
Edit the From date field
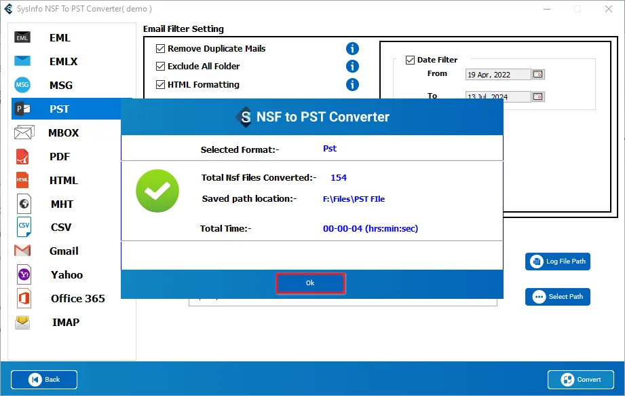point(498,75)
